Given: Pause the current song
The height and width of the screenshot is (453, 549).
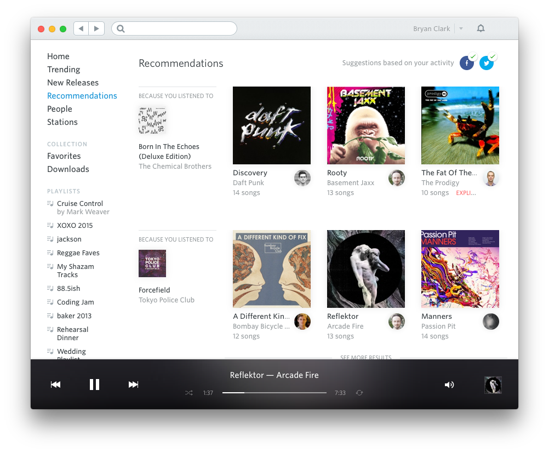Looking at the screenshot, I should point(95,385).
